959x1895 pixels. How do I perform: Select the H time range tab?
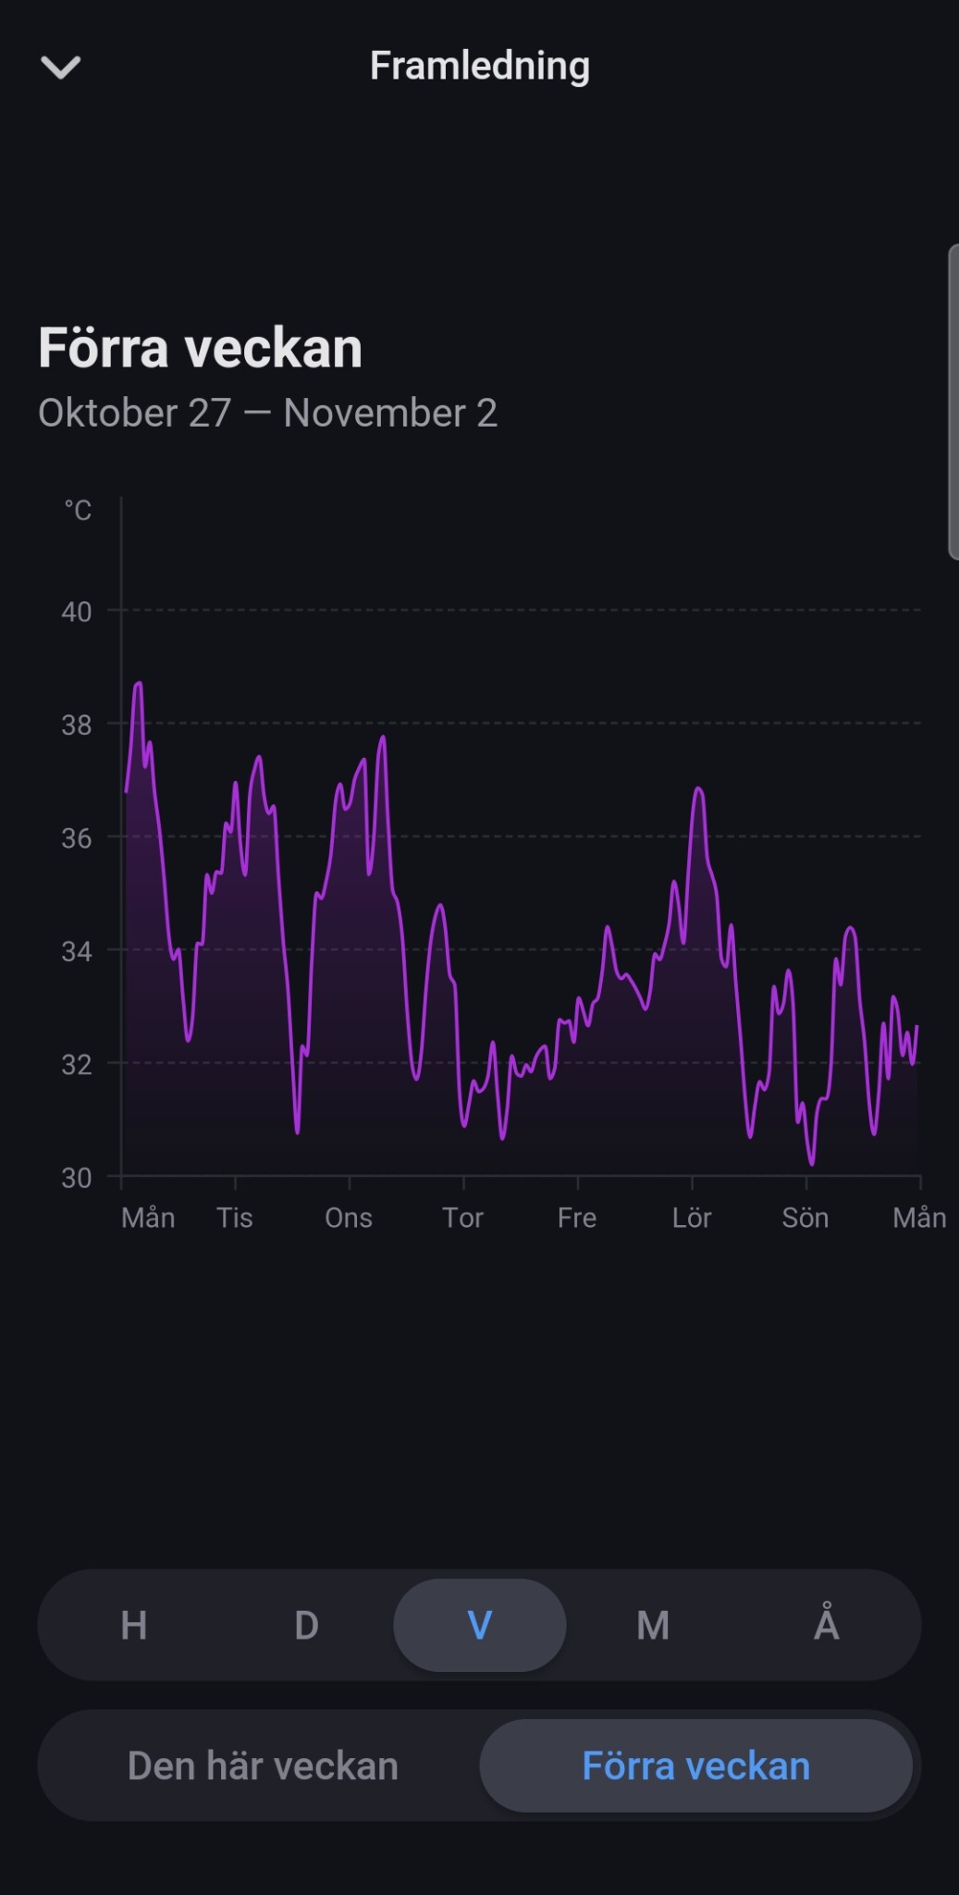tap(134, 1625)
